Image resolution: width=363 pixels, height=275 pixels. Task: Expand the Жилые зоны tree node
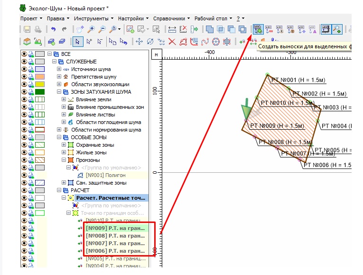64,152
